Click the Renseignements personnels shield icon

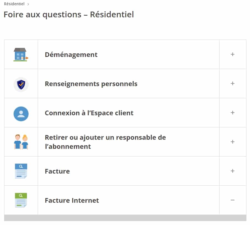[21, 84]
